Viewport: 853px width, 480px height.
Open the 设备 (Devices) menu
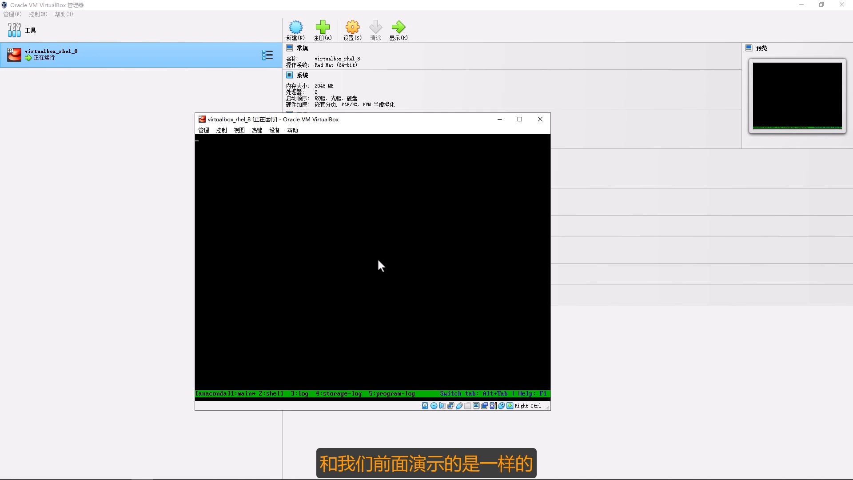(x=275, y=130)
